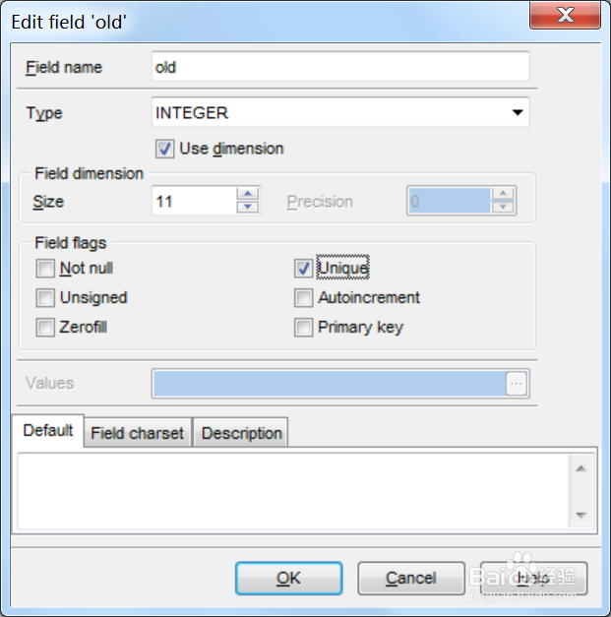
Task: Disable the Unique flag checkbox
Action: (x=303, y=269)
